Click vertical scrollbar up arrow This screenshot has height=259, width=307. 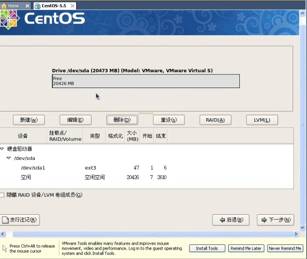click(x=302, y=13)
